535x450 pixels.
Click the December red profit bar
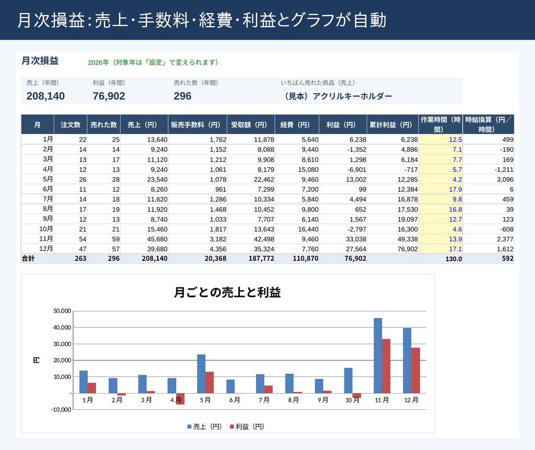[415, 371]
